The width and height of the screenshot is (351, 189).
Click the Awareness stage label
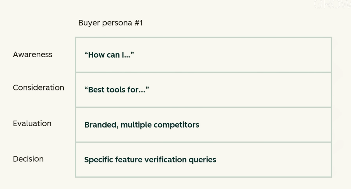[32, 55]
